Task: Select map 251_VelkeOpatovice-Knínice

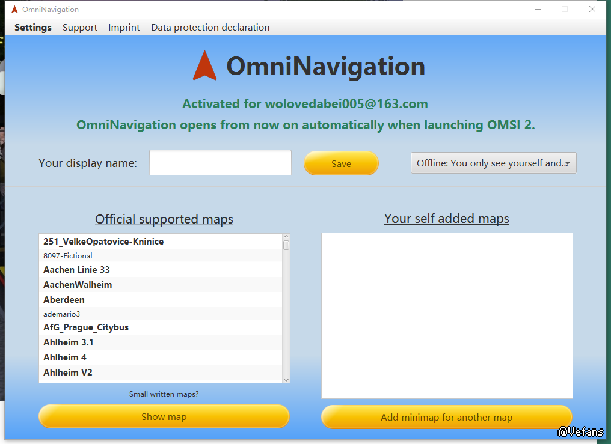Action: (160, 242)
